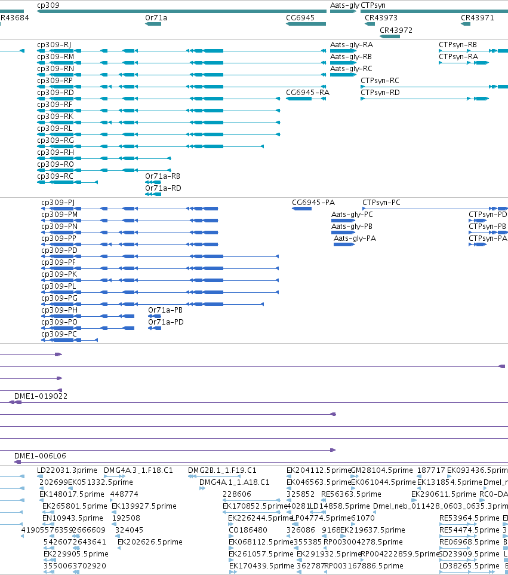Select transcript Or71a-RD
This screenshot has height=575, width=508.
click(x=153, y=194)
